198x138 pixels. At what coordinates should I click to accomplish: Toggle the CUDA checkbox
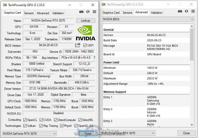tap(41, 120)
